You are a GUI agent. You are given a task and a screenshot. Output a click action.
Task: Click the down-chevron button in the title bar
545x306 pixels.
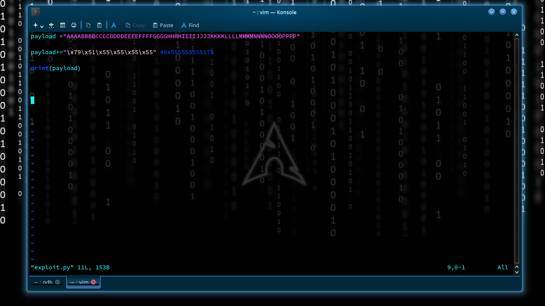(x=492, y=12)
